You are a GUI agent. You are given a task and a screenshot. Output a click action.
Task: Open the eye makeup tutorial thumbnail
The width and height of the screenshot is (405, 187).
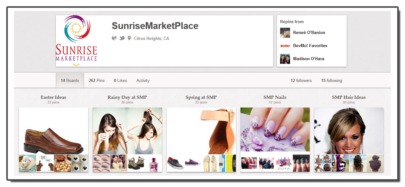click(101, 163)
